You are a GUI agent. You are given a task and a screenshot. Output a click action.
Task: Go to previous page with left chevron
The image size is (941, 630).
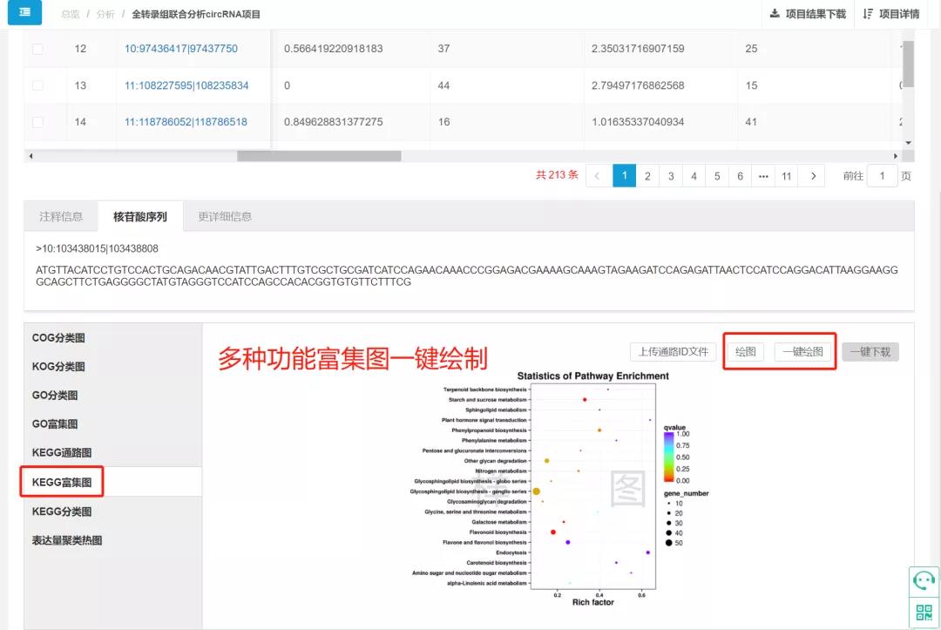[598, 176]
